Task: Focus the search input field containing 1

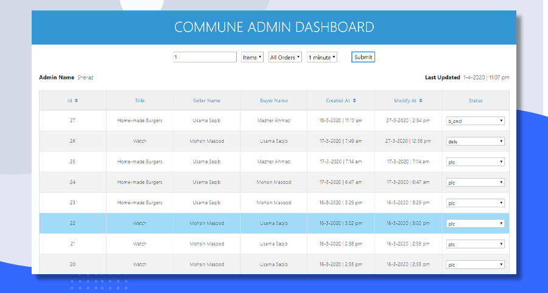Action: click(x=205, y=57)
